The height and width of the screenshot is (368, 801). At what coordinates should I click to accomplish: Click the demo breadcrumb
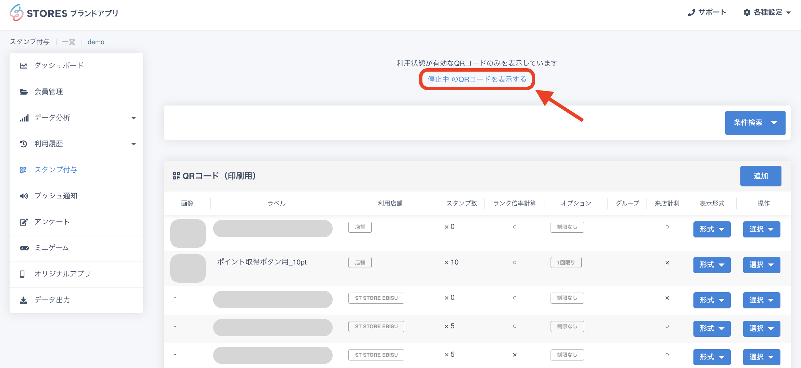click(x=96, y=42)
